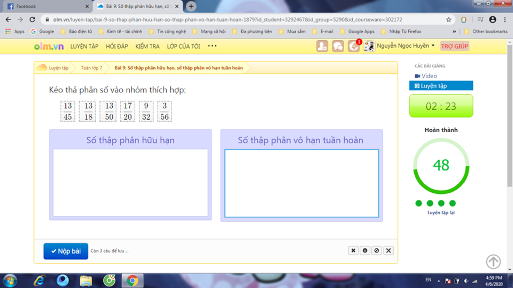Select the fraction 9/32 tile
Screen dimensions: 513x288
[146, 111]
